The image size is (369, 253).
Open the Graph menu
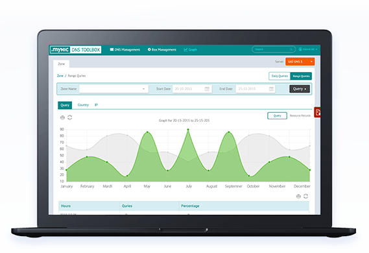[x=190, y=50]
